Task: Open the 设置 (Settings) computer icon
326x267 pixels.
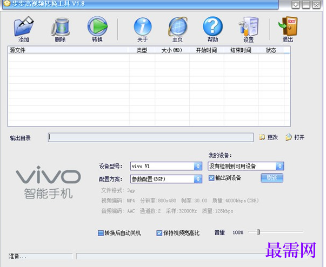Action: pyautogui.click(x=249, y=26)
